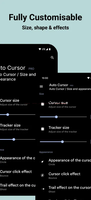Click the Trail effect icon
Screen dimensions: 91x200
click(x=43, y=189)
